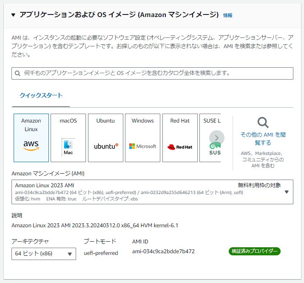The width and height of the screenshot is (304, 283).
Task: Click the Red Hat logo
Action: pyautogui.click(x=180, y=147)
